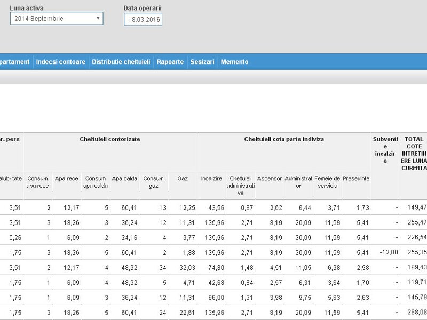Select the total cell 149,47

417,207
